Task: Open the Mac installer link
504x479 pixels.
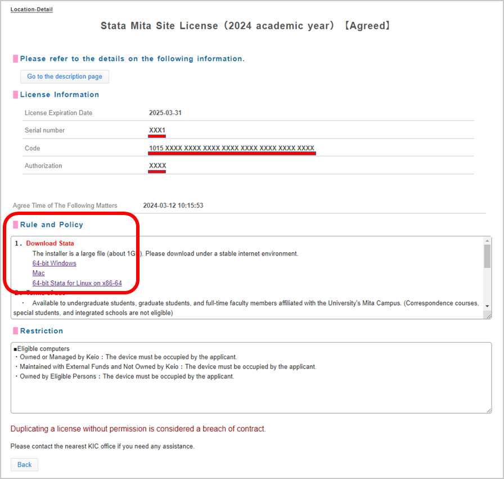Action: pos(39,273)
